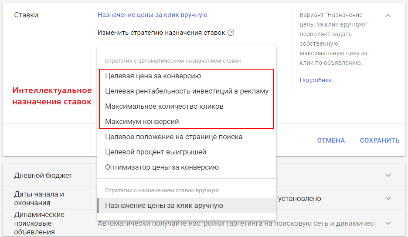The width and height of the screenshot is (408, 237).
Task: Click the help question mark icon
Action: tap(231, 33)
